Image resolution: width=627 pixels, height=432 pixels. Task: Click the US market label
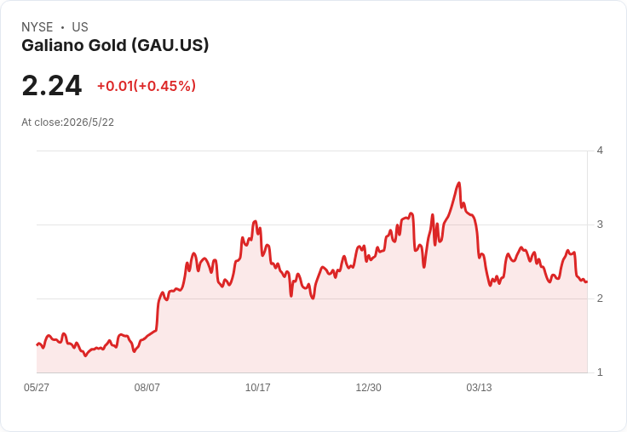(x=80, y=27)
